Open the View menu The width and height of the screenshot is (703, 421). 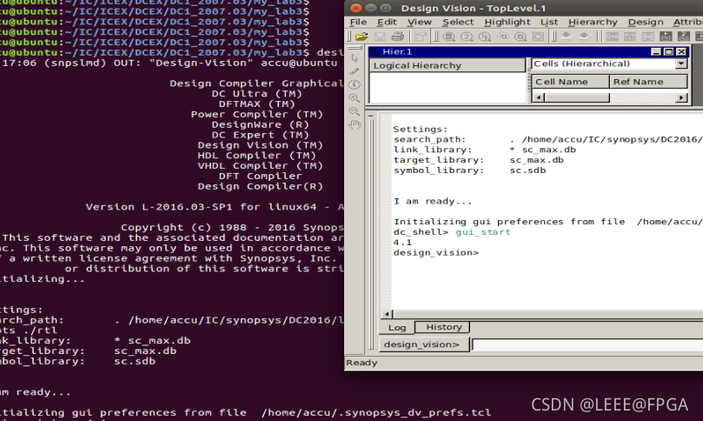coord(419,22)
